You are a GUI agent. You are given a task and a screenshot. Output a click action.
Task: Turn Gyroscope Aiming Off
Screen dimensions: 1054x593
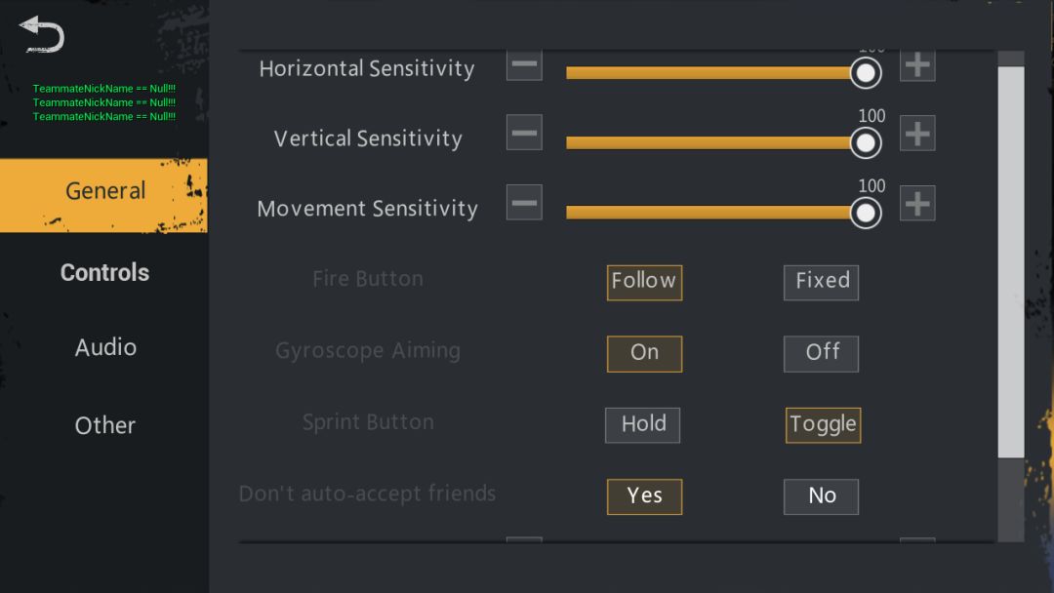pos(821,353)
